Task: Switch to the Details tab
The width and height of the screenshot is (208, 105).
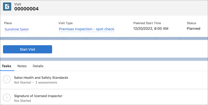Action: click(38, 66)
